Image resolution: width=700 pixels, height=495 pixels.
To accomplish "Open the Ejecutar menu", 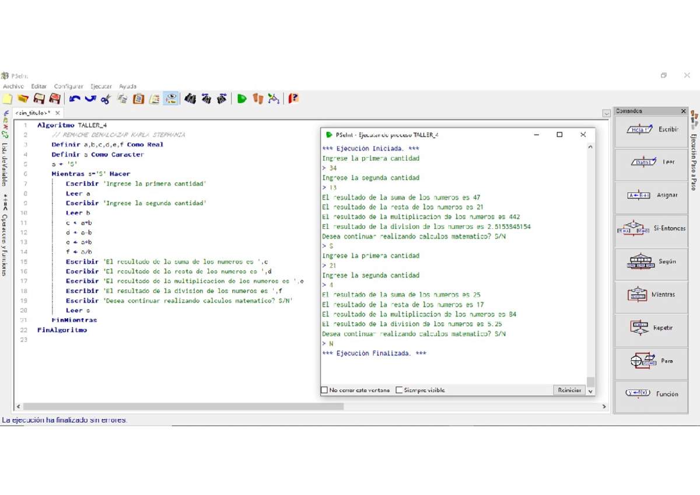I will (101, 86).
